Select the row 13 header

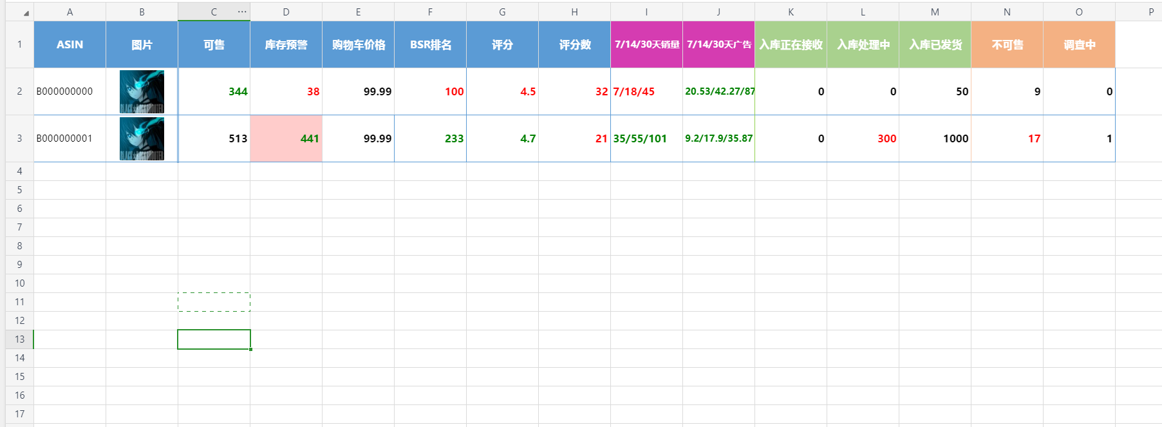tap(19, 339)
